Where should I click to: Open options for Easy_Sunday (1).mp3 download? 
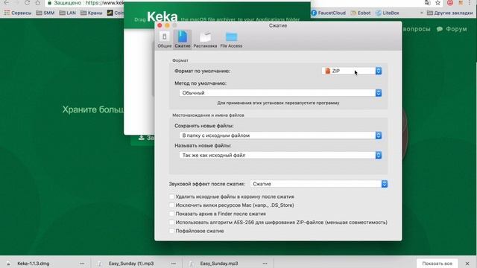pyautogui.click(x=174, y=264)
